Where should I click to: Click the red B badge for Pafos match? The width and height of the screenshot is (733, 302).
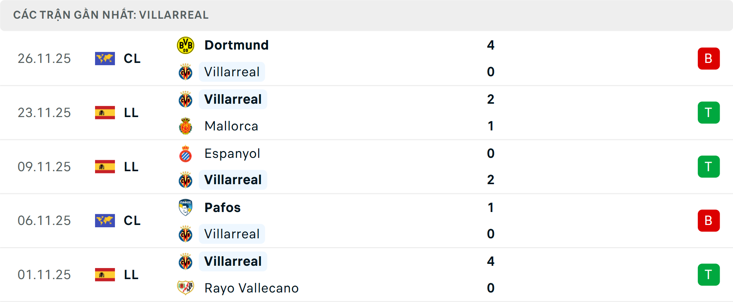(x=709, y=221)
